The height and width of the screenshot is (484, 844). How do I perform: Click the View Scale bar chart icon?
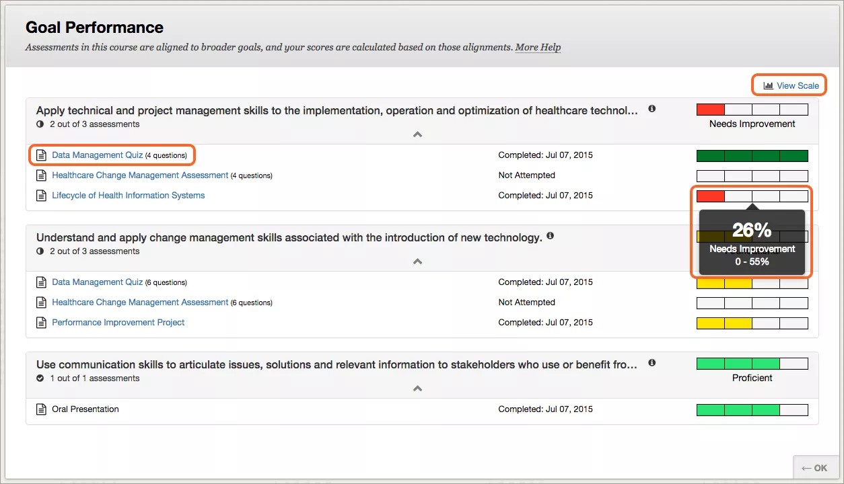(x=768, y=85)
